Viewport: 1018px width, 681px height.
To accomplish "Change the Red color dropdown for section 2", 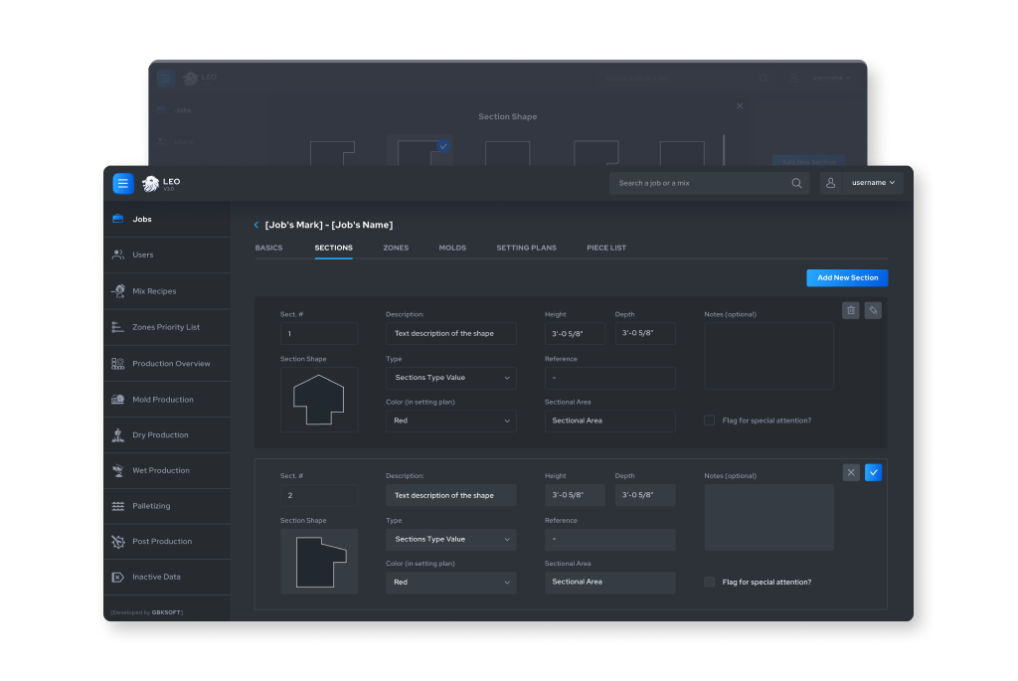I will click(x=451, y=583).
